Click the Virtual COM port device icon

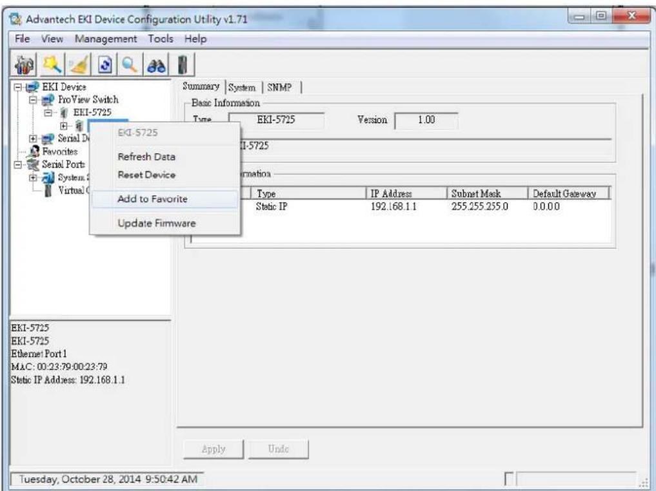(48, 191)
